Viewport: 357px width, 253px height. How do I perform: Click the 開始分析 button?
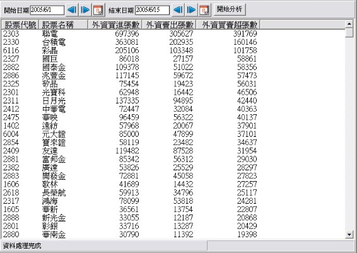230,9
